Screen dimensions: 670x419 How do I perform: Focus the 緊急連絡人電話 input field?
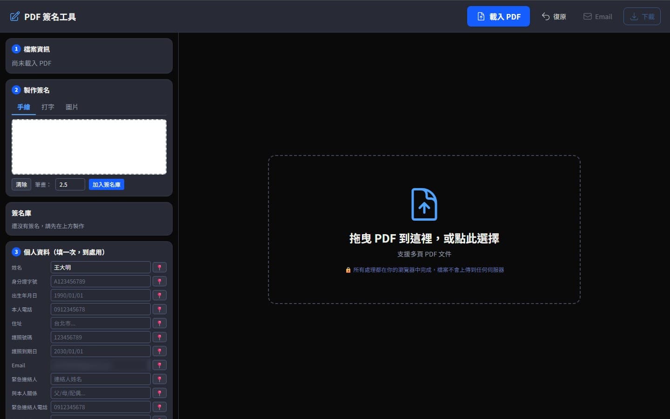click(100, 407)
